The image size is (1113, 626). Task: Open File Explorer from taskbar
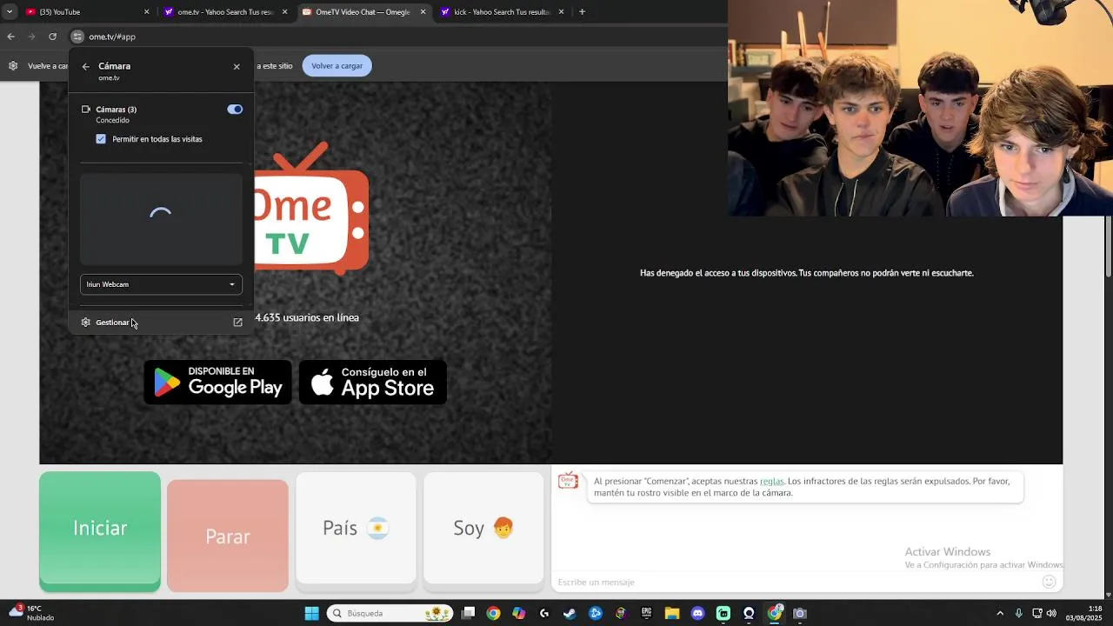(672, 614)
